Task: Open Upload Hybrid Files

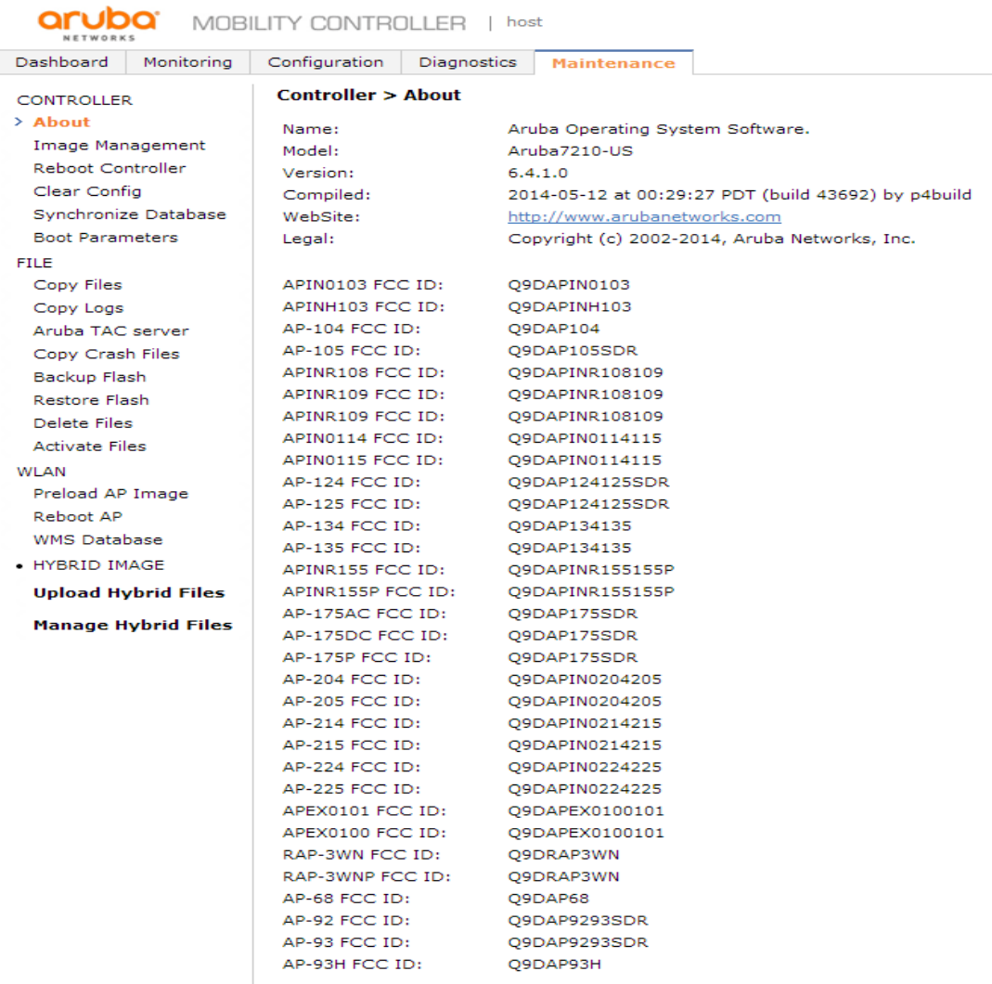Action: coord(129,593)
